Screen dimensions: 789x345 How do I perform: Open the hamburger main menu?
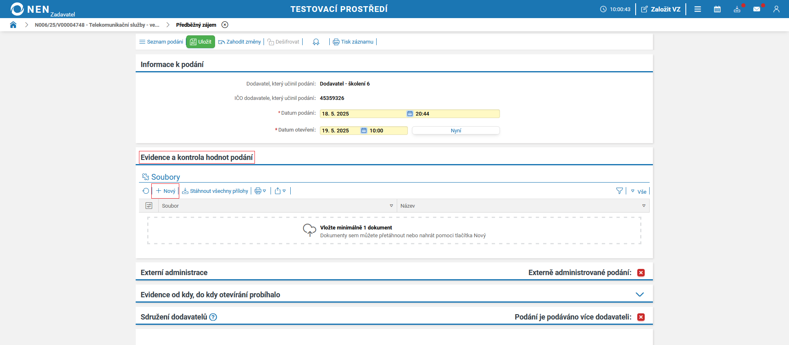click(697, 9)
